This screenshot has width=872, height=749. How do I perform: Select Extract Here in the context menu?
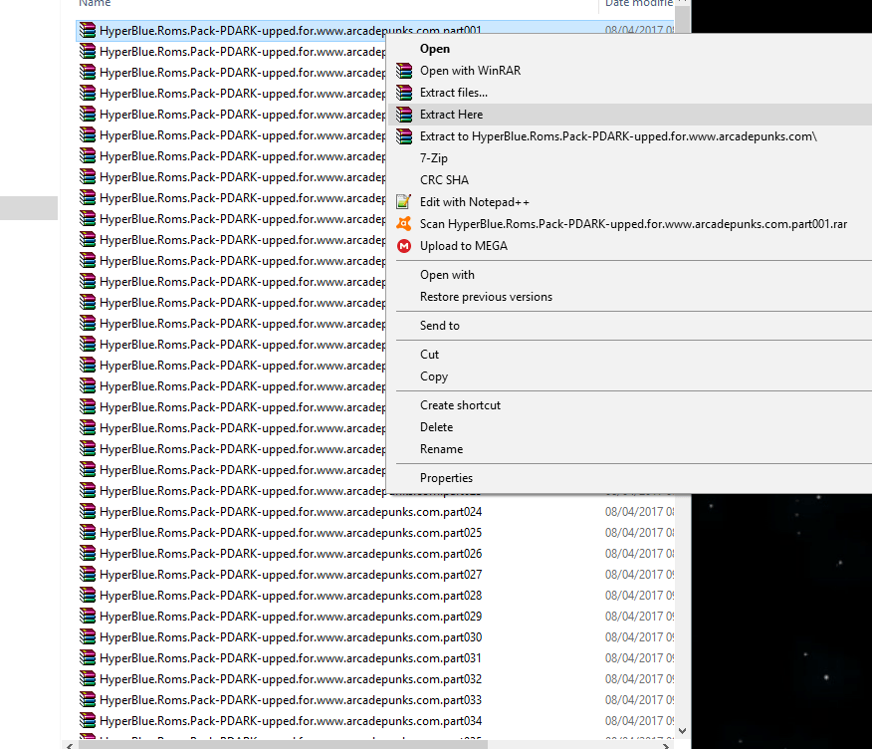(x=629, y=115)
